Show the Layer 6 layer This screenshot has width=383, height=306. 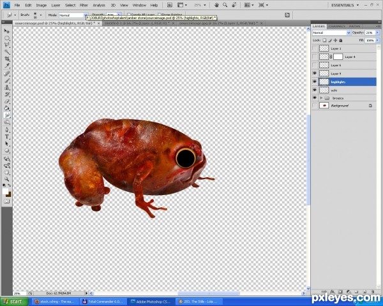point(315,65)
